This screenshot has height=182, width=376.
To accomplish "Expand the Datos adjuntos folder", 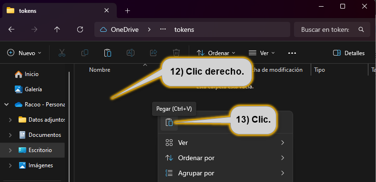I will pyautogui.click(x=10, y=120).
